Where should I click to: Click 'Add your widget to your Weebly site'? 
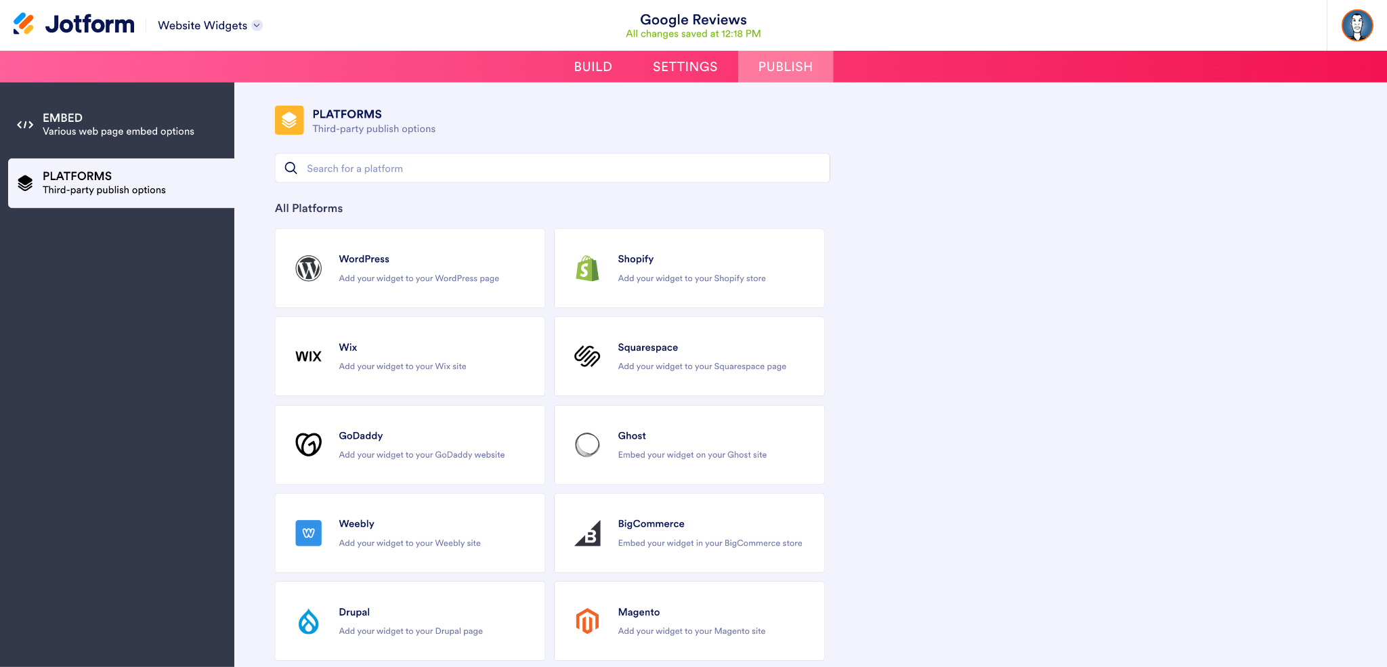(410, 543)
